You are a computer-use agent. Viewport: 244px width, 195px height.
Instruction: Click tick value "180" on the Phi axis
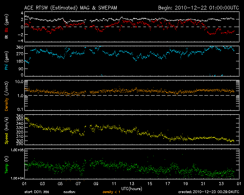point(20,61)
